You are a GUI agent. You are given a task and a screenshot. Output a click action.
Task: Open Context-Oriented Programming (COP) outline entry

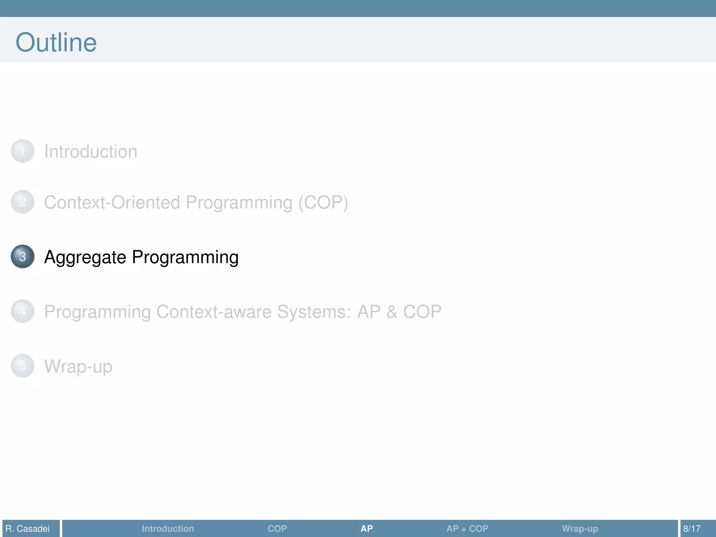click(x=196, y=203)
